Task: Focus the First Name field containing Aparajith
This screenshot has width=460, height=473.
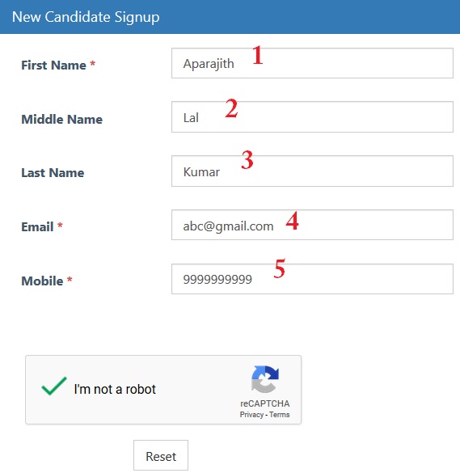Action: (x=312, y=63)
